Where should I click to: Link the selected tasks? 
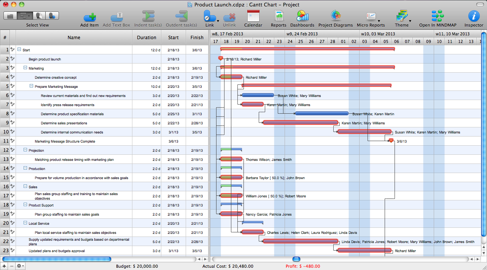[x=210, y=17]
